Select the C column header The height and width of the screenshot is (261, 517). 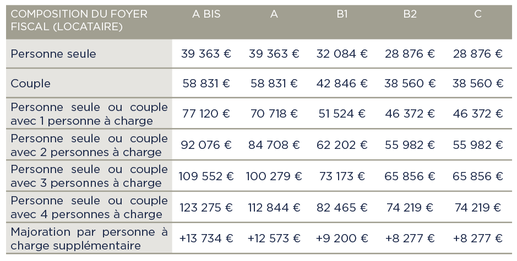(477, 15)
